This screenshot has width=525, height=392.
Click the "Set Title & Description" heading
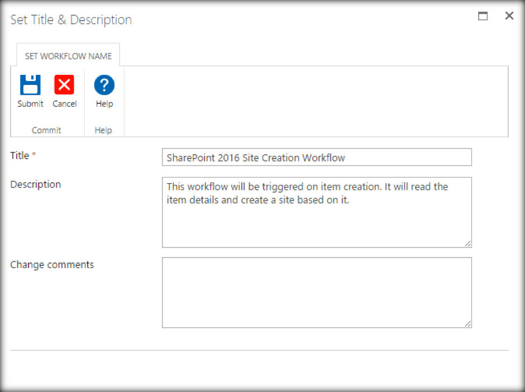pos(71,20)
